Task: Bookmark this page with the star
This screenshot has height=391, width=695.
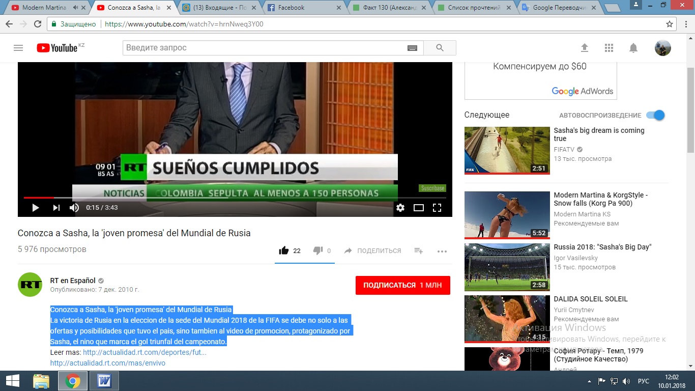Action: (x=670, y=24)
